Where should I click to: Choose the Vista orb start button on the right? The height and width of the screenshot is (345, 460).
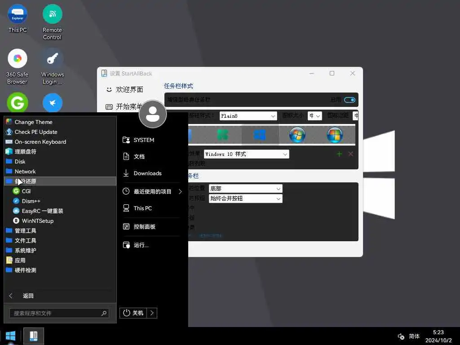click(335, 135)
